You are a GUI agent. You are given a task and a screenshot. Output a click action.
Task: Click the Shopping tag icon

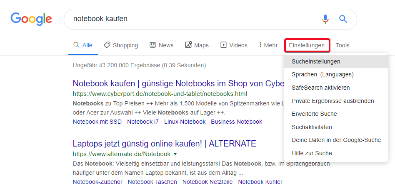[107, 45]
